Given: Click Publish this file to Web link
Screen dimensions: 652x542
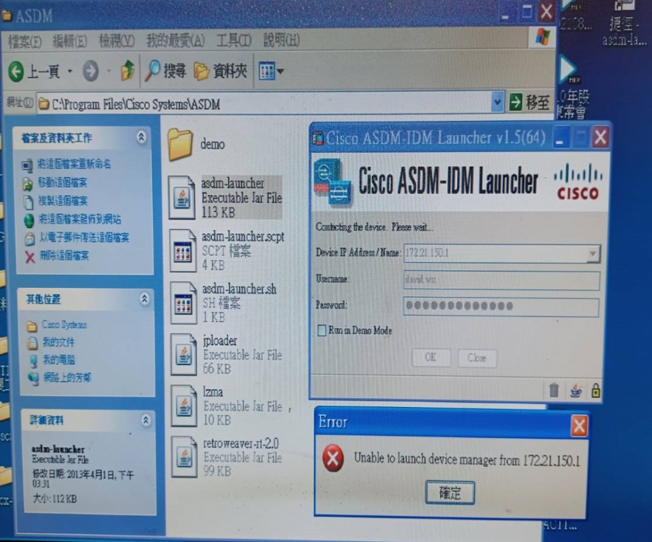Looking at the screenshot, I should 80,219.
